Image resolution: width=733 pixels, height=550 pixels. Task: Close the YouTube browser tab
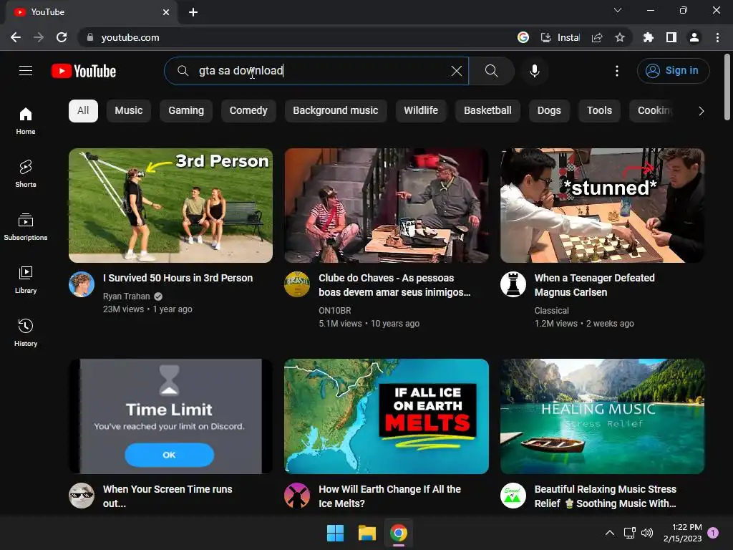(166, 12)
